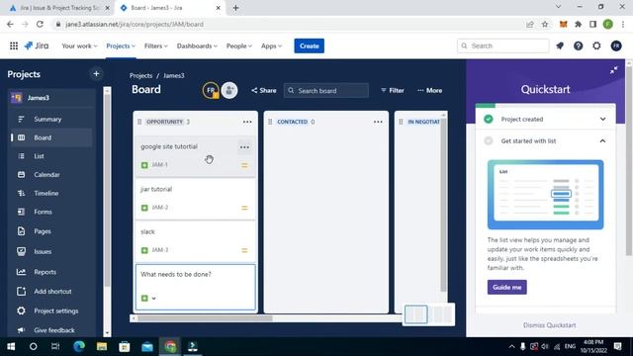The image size is (633, 356).
Task: Click What needs to be done field
Action: click(x=196, y=288)
